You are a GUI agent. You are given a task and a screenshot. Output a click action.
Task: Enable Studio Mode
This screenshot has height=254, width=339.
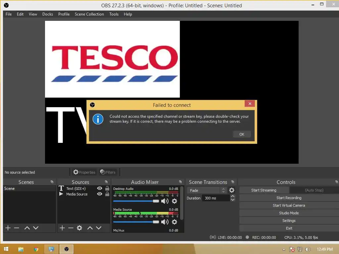pos(289,213)
